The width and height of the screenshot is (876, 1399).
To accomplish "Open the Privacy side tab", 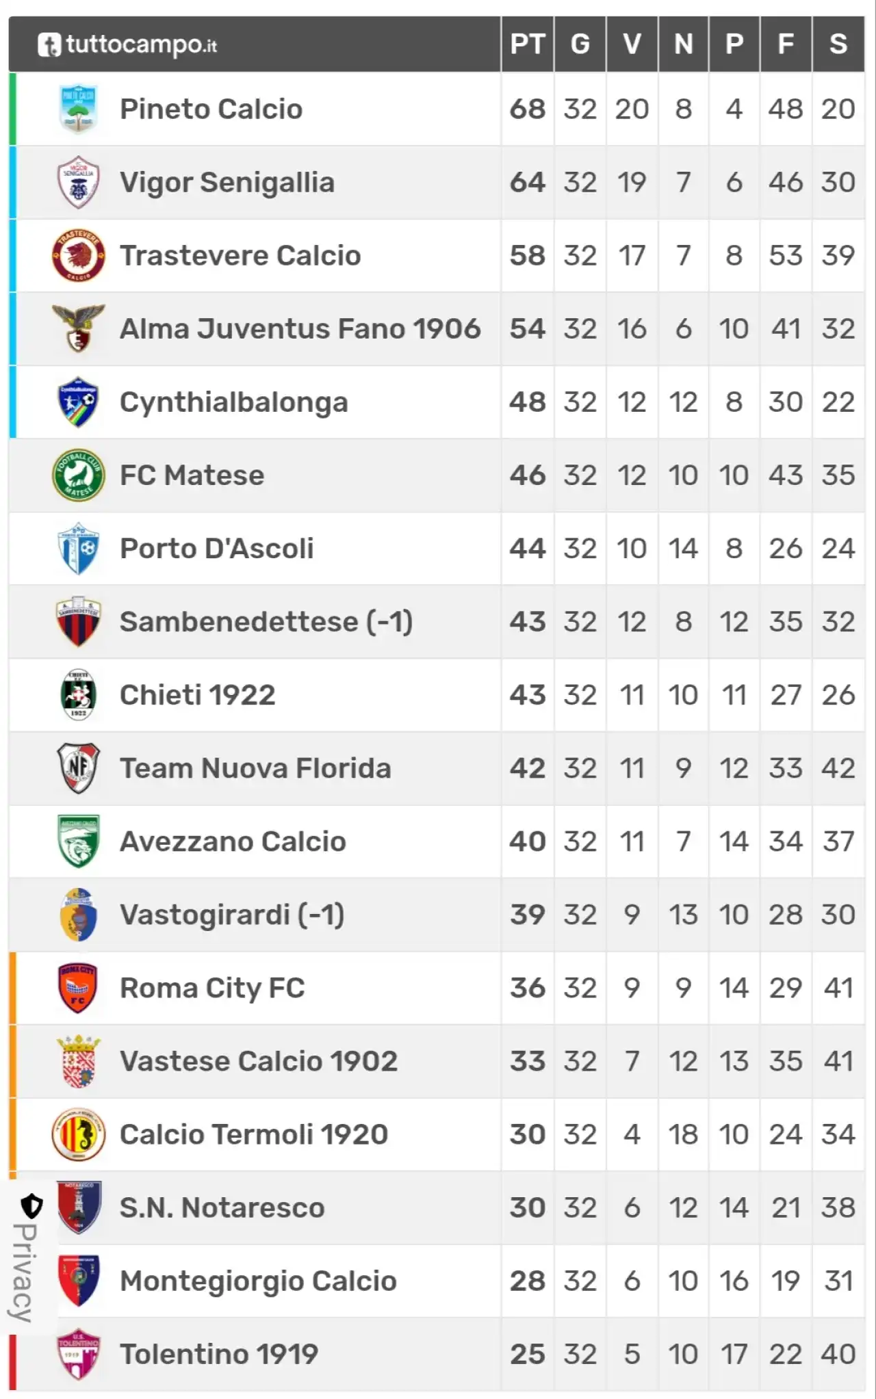I will click(26, 1257).
